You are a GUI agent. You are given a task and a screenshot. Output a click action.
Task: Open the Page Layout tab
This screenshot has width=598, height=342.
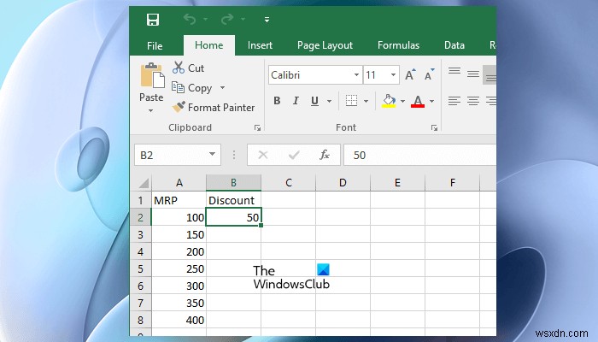coord(325,45)
